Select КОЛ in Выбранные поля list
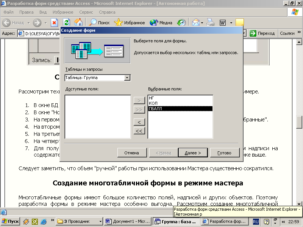 pos(180,103)
